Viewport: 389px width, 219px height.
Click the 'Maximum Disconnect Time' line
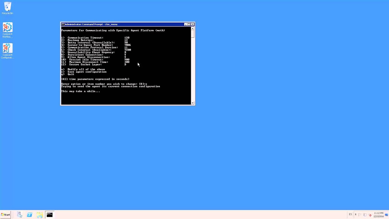[x=95, y=62]
